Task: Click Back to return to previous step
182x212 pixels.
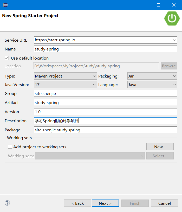Action: pyautogui.click(x=77, y=203)
